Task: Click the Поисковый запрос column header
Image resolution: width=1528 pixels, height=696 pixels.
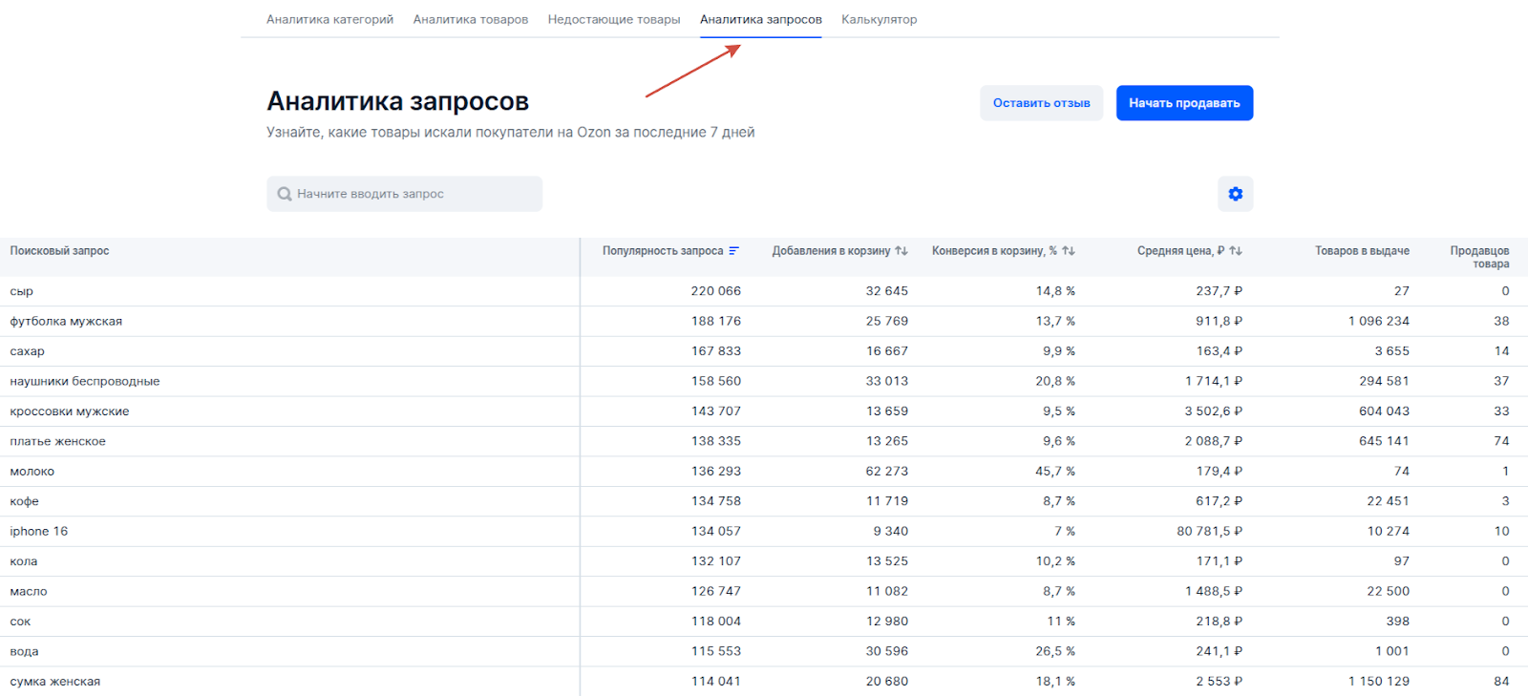Action: (59, 251)
